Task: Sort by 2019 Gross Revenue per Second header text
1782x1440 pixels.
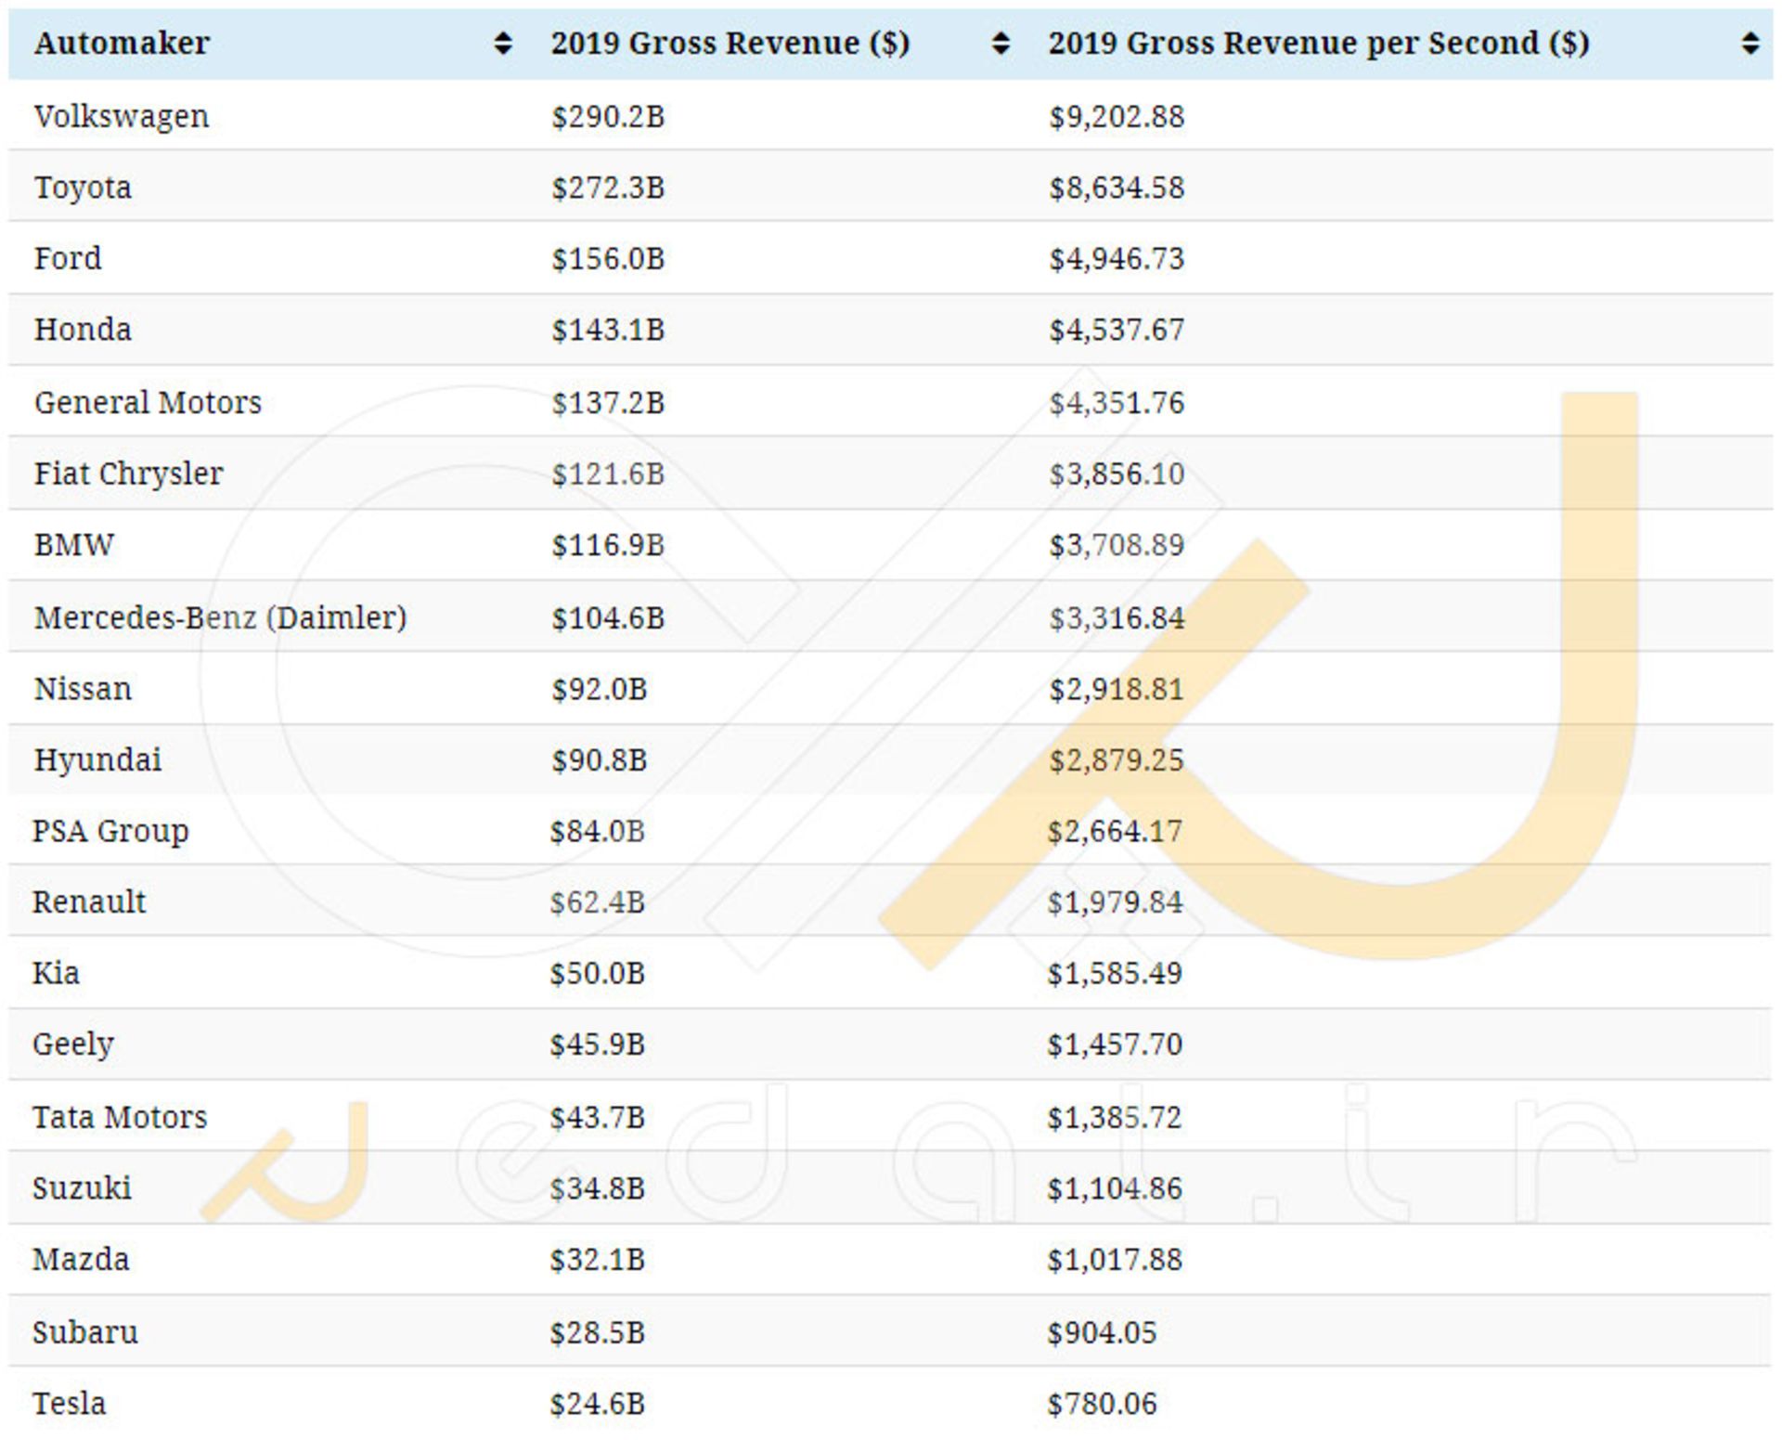Action: coord(1318,44)
